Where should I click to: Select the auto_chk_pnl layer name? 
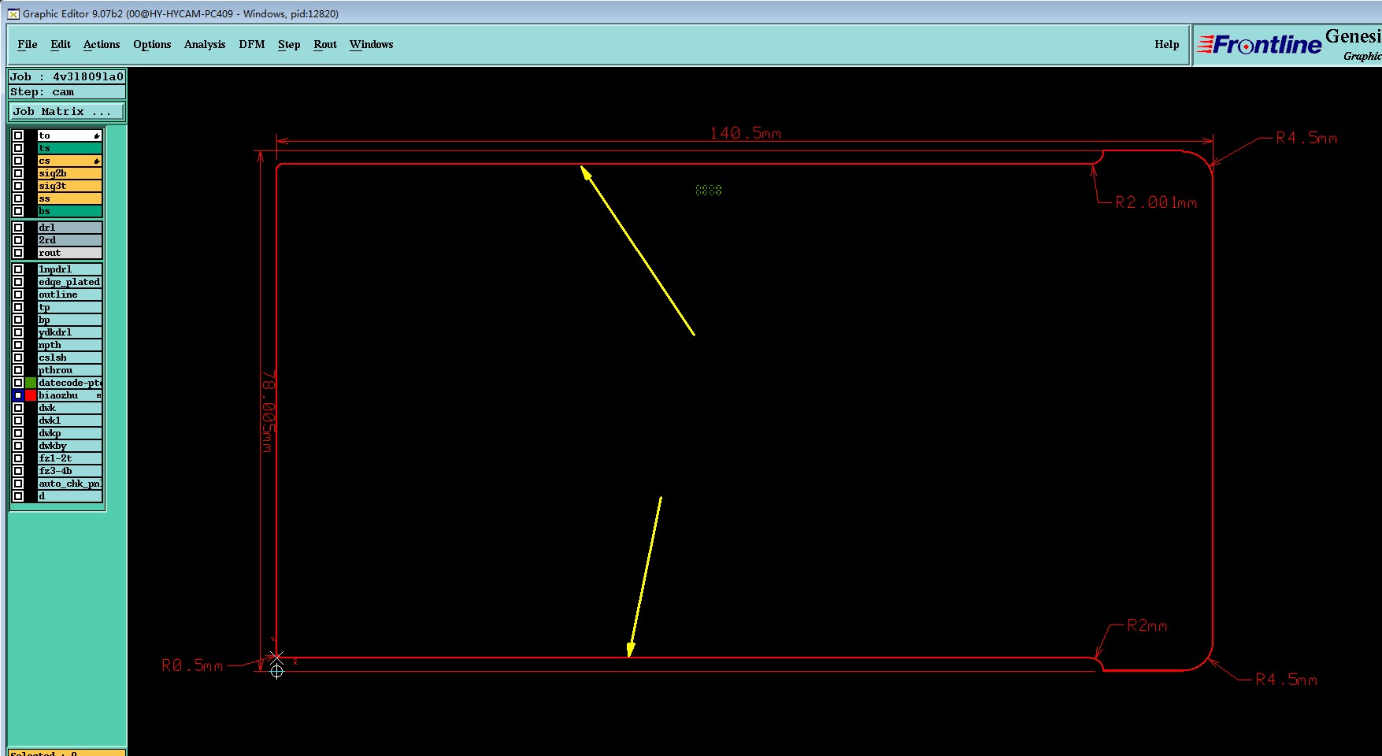coord(70,484)
